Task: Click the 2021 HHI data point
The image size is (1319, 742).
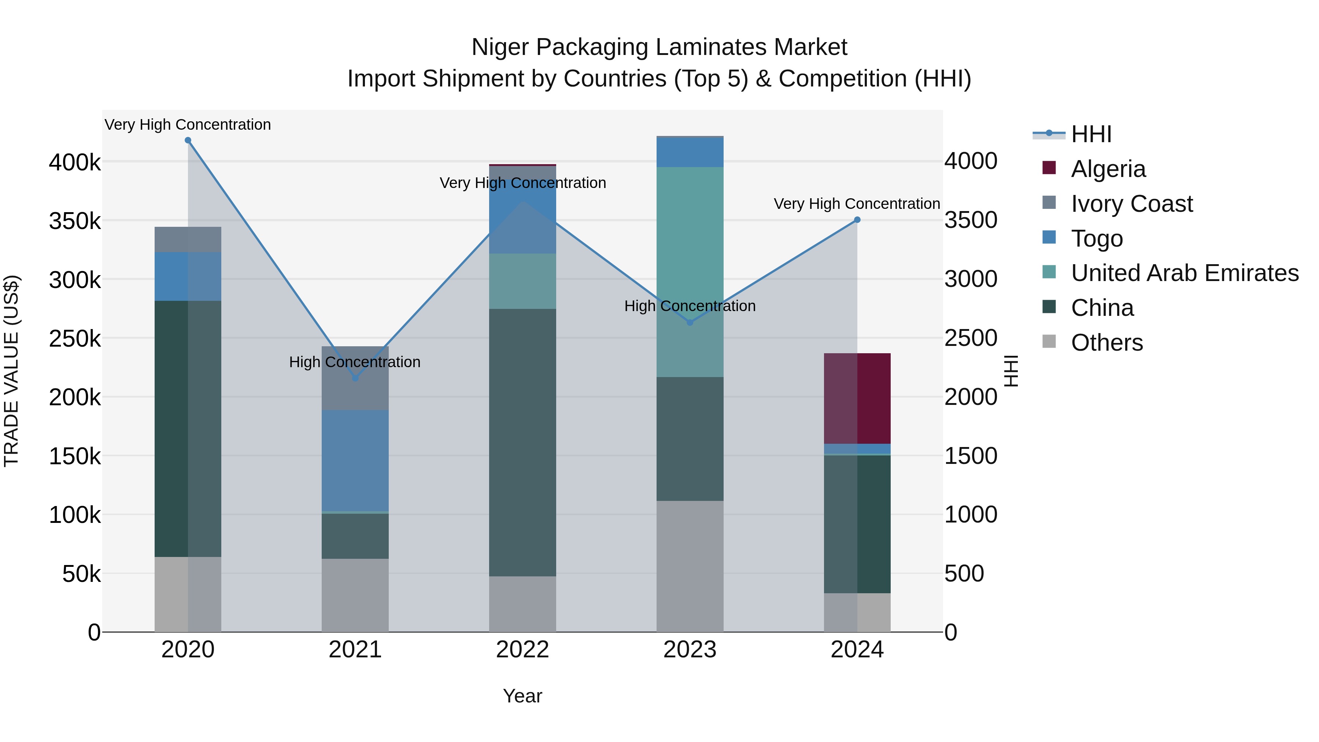Action: click(355, 378)
